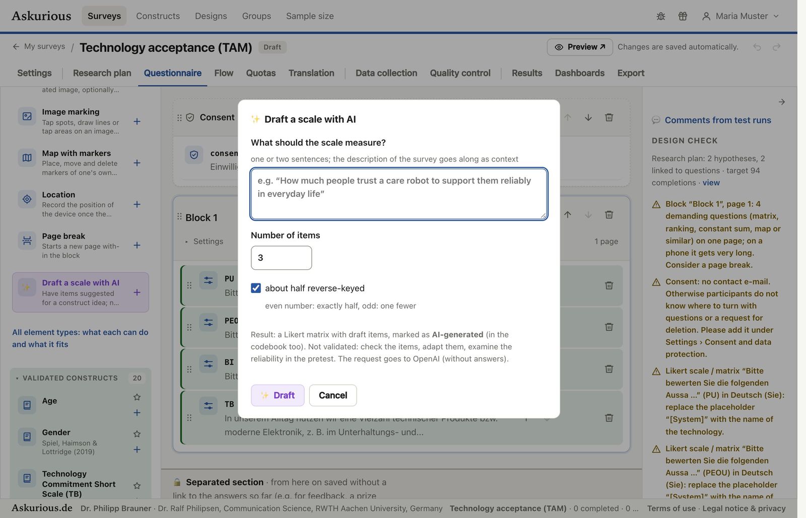Open Constructs in top navigation
Image resolution: width=806 pixels, height=518 pixels.
click(x=158, y=16)
